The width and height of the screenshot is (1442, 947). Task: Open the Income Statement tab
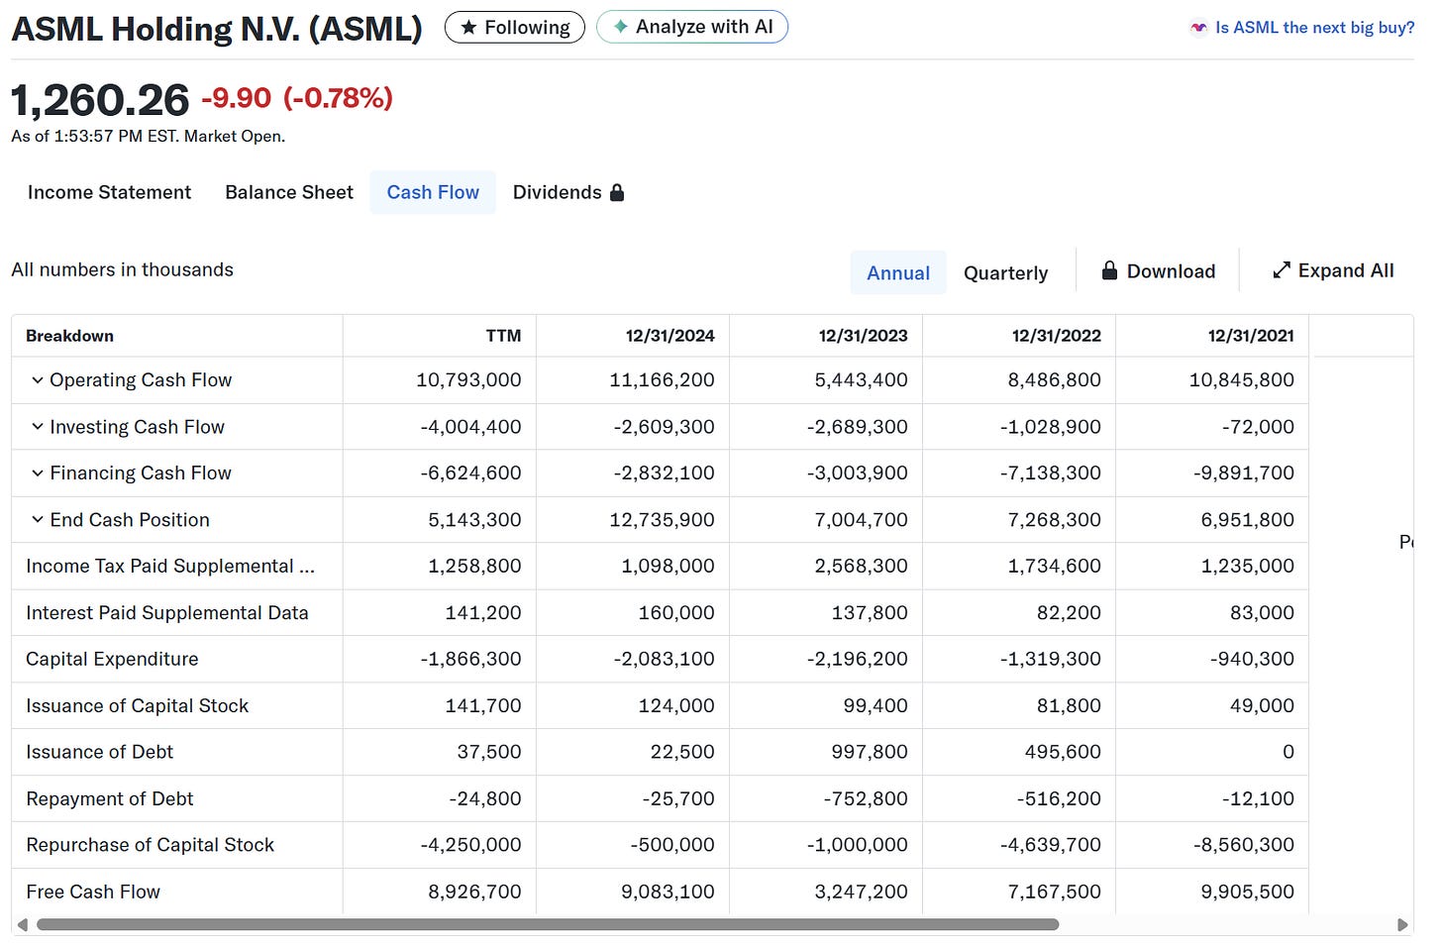[x=109, y=192]
